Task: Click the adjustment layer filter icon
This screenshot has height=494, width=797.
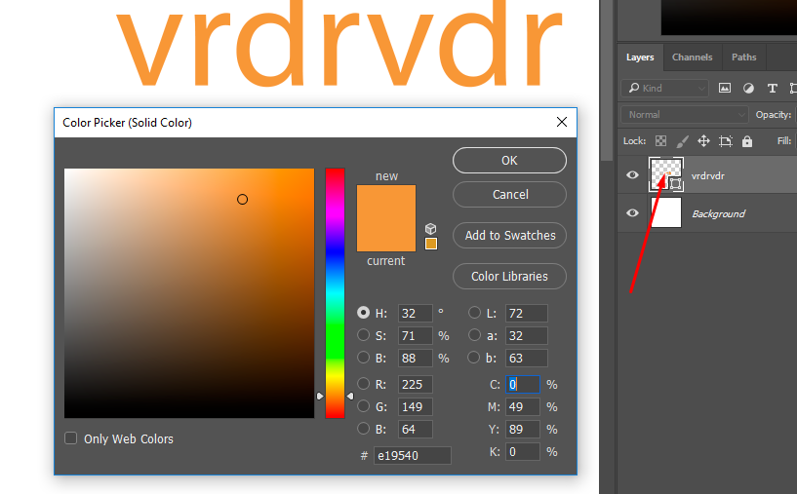Action: coord(748,89)
